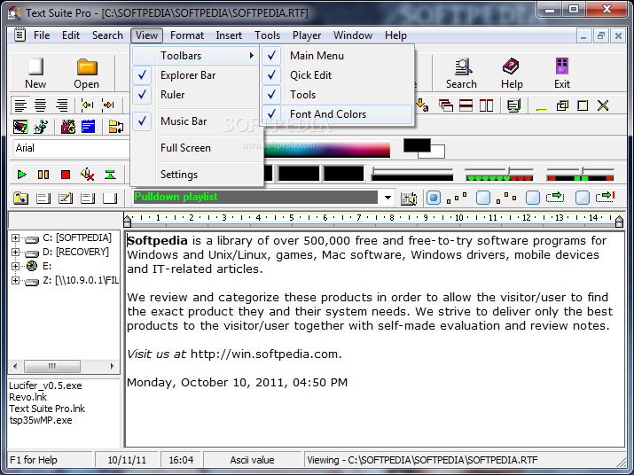Click the speaker playlist icon beside dropdown
The image size is (634, 475).
409,199
